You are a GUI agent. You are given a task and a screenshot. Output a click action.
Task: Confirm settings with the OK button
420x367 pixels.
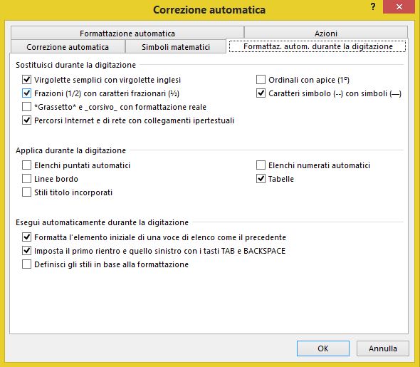[323, 348]
